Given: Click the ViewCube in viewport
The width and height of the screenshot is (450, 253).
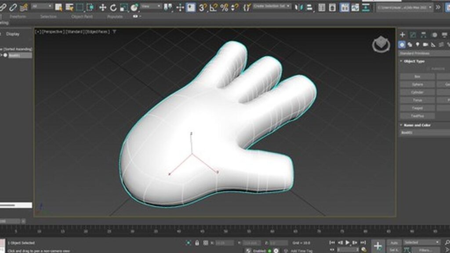Looking at the screenshot, I should tap(381, 44).
